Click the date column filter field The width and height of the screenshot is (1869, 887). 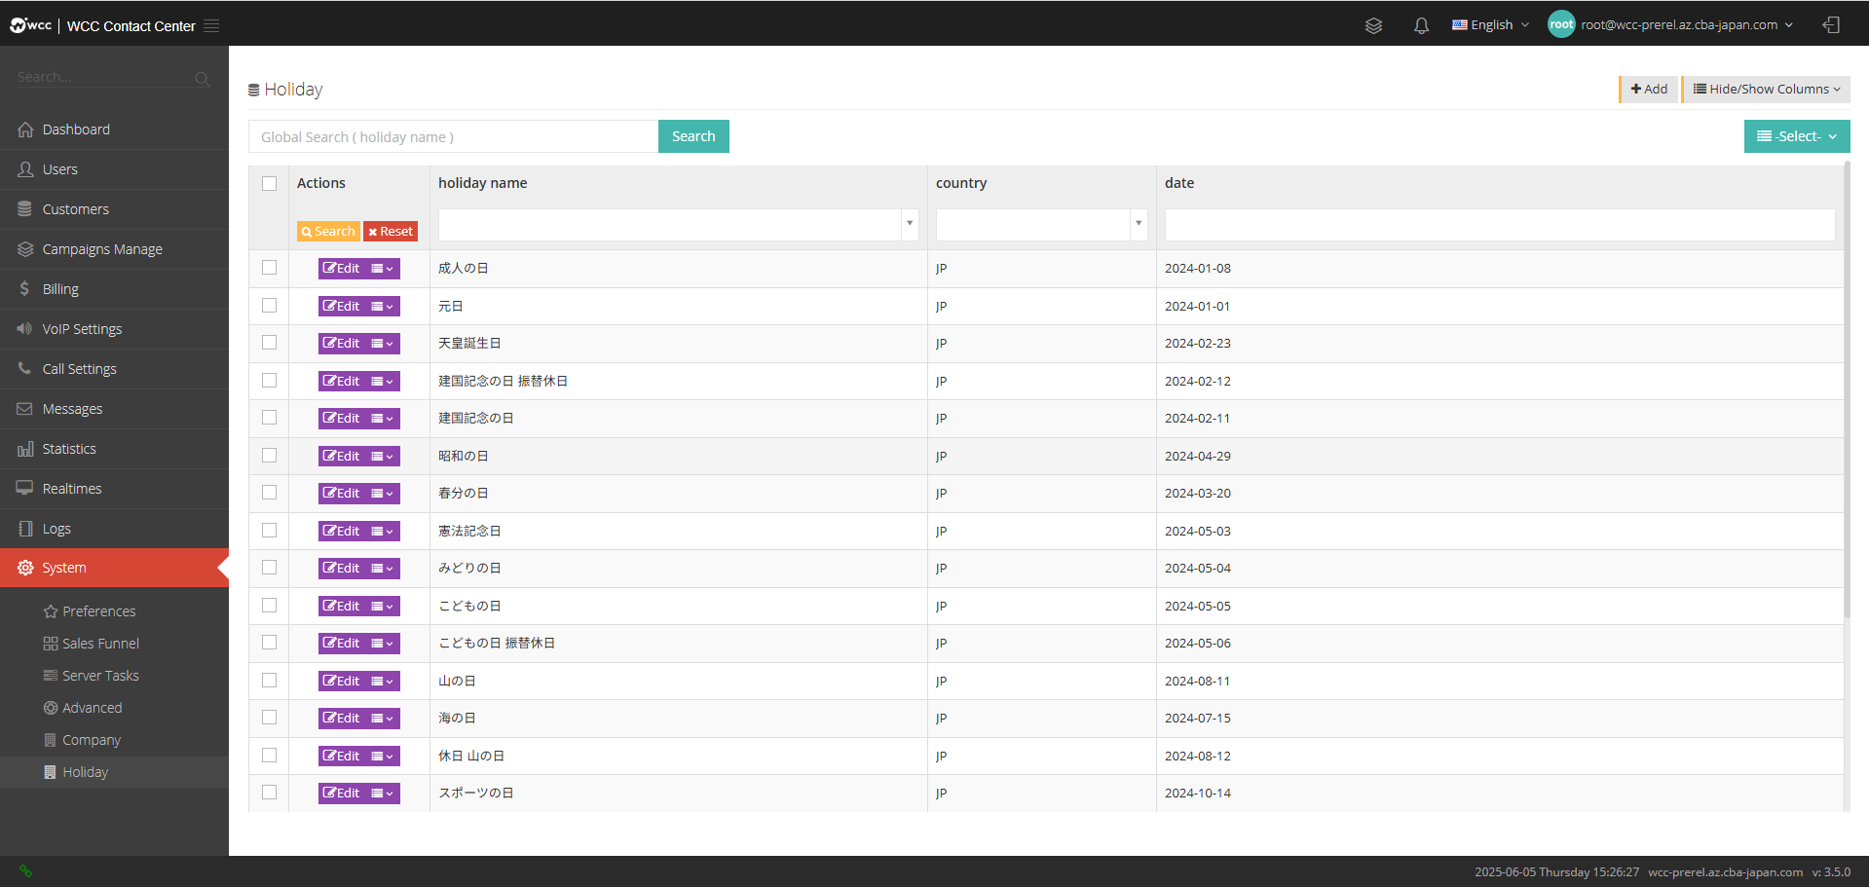click(1500, 225)
